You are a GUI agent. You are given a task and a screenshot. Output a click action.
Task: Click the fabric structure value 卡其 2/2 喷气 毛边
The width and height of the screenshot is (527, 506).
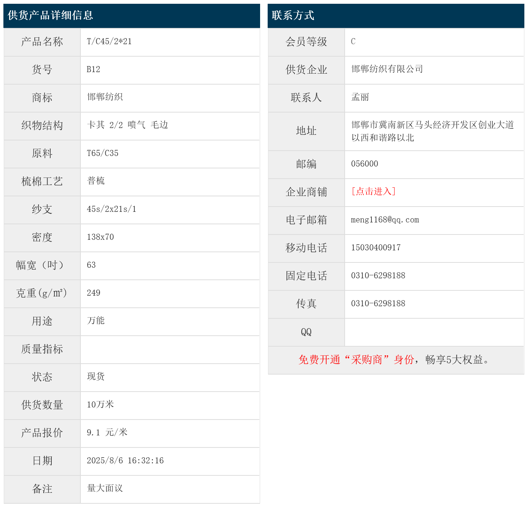click(x=127, y=125)
